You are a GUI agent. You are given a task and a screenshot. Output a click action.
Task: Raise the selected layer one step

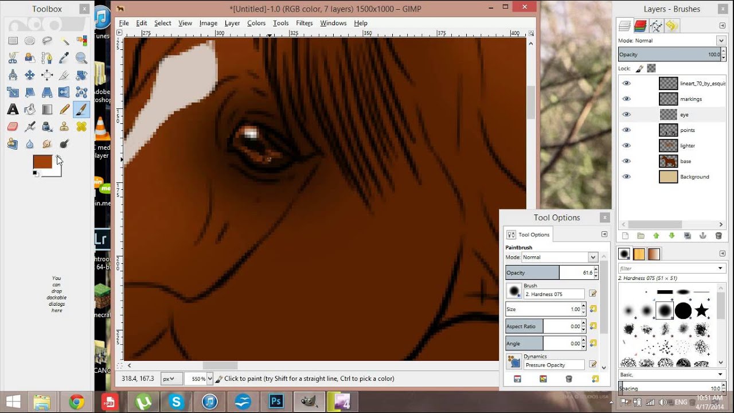tap(656, 236)
